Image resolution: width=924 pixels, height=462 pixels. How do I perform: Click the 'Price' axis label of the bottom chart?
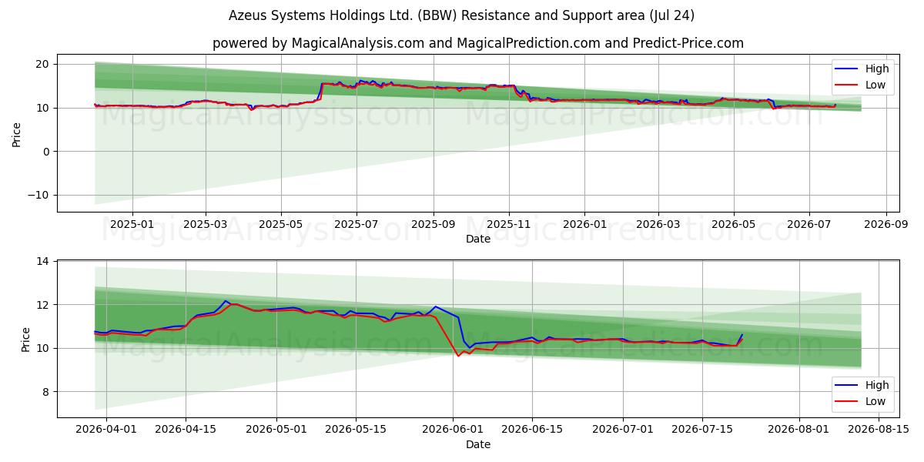click(x=26, y=339)
